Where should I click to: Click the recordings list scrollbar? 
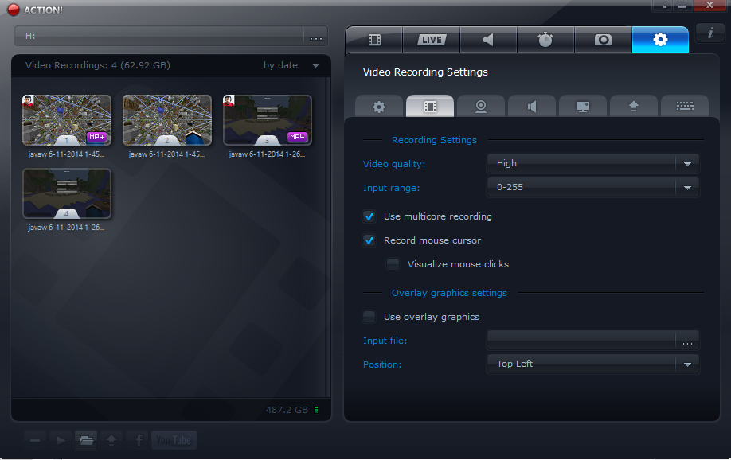pos(328,237)
